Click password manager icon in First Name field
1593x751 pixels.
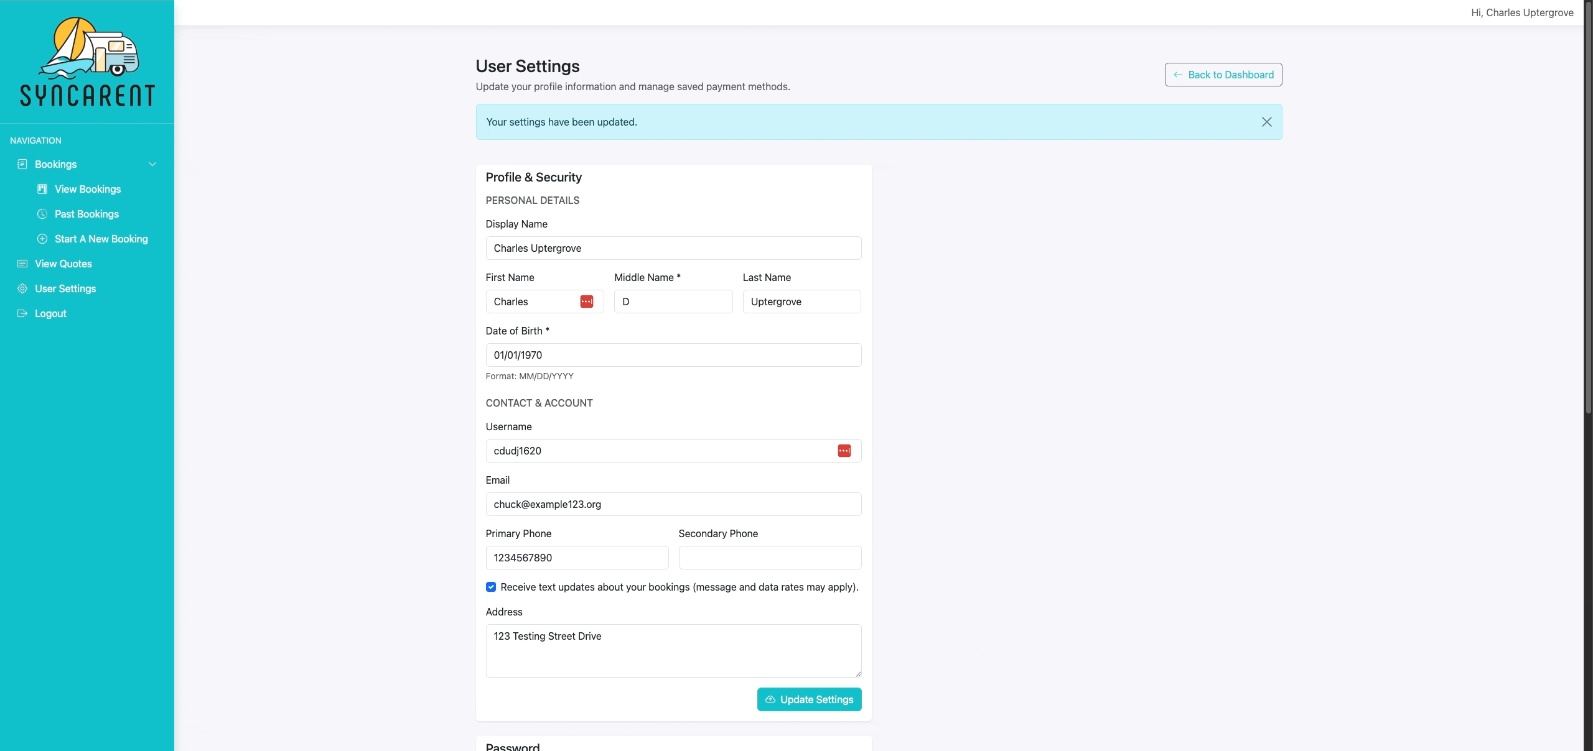[x=587, y=302]
